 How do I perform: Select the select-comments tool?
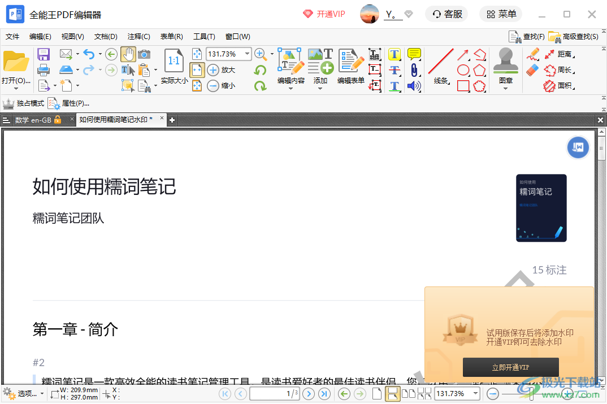(x=128, y=85)
